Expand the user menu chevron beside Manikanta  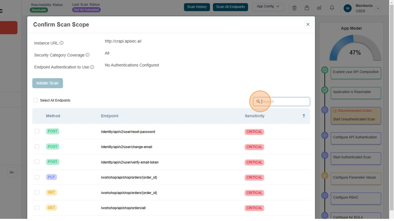(378, 8)
